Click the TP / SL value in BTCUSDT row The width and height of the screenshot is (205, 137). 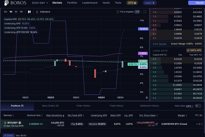(199, 124)
